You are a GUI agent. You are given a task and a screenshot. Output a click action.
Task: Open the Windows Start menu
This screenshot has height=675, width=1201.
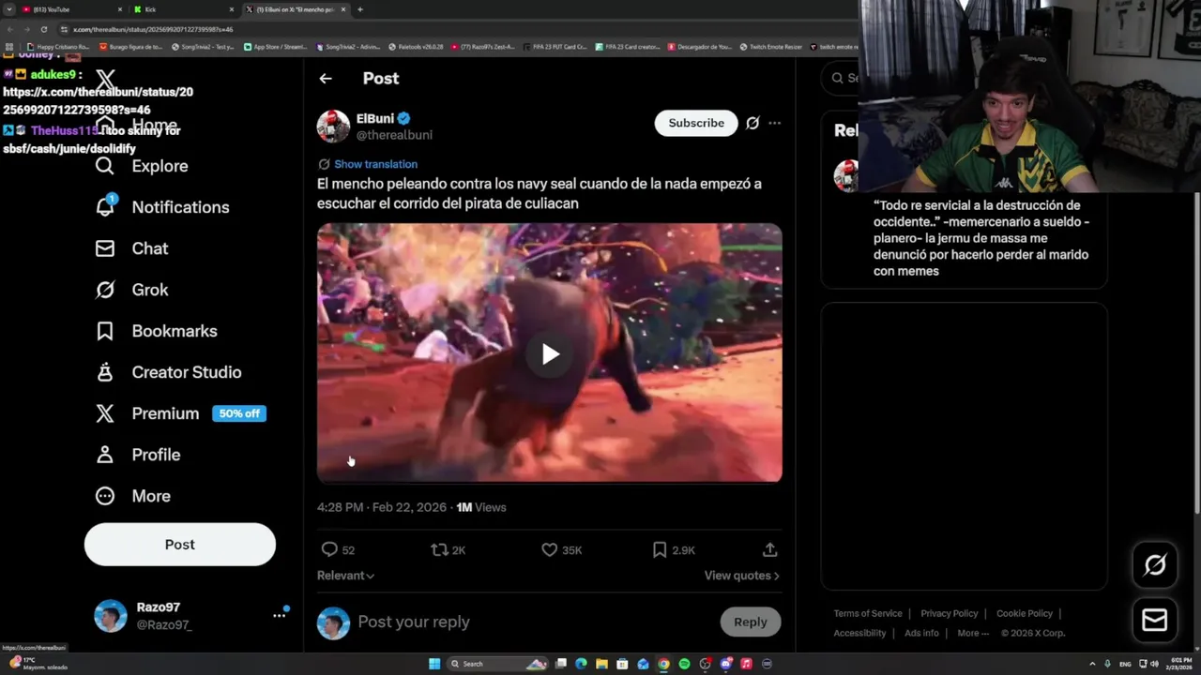[434, 664]
